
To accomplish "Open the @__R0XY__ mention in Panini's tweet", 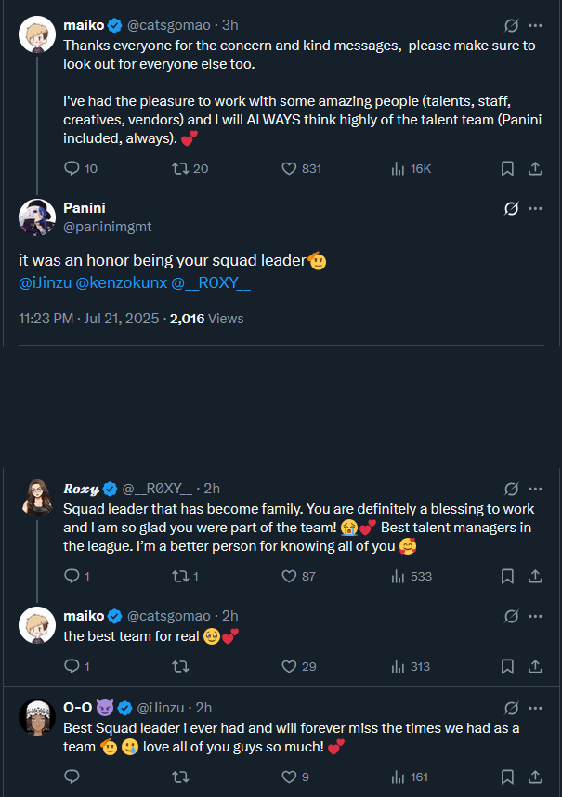I will coord(211,282).
